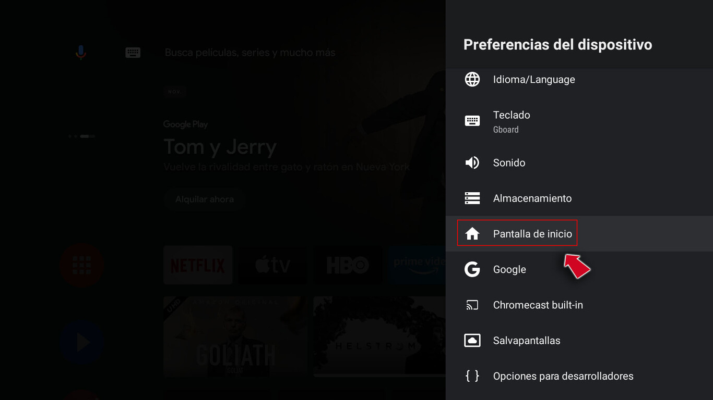Launch the Apple TV app tile
Image resolution: width=713 pixels, height=400 pixels.
[x=273, y=265]
